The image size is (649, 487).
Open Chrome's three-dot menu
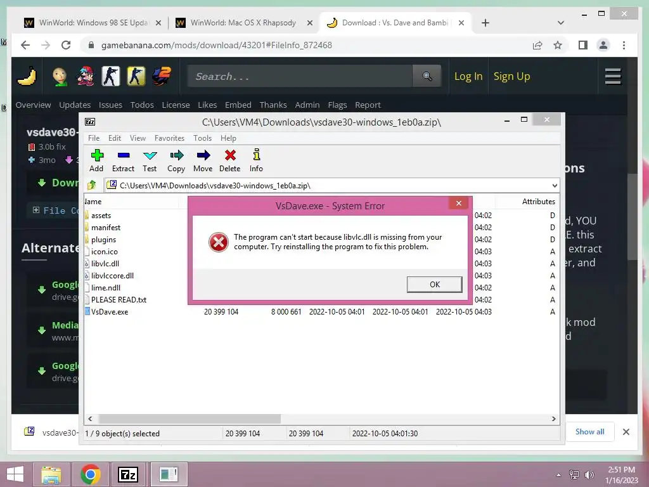624,45
